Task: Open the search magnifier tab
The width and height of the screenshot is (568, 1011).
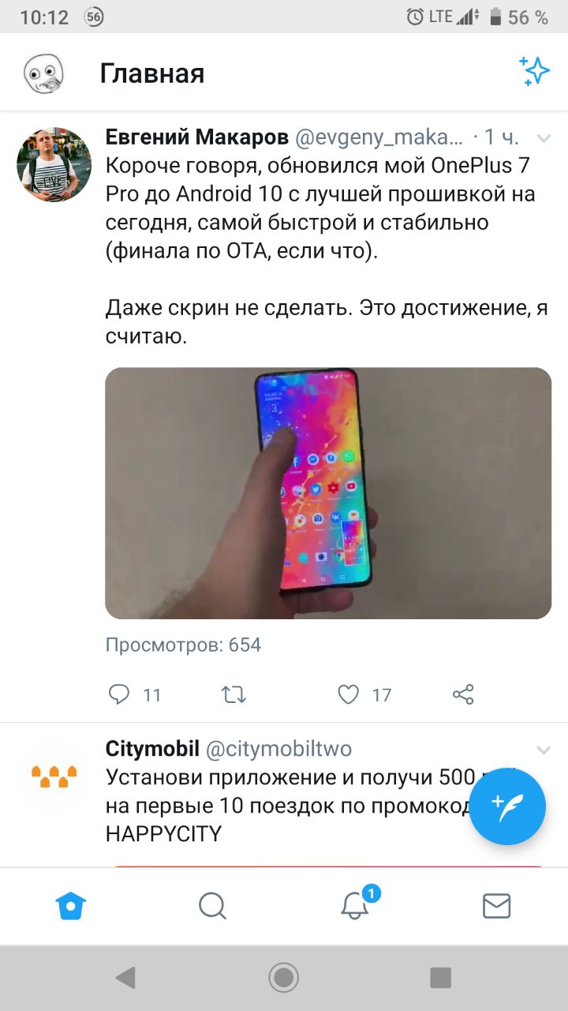Action: 212,905
